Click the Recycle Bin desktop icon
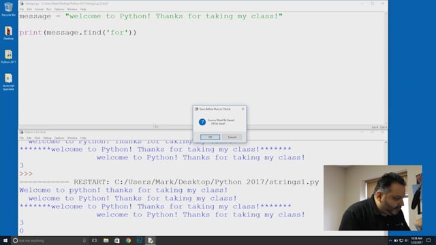The height and width of the screenshot is (245, 436). (x=8, y=9)
